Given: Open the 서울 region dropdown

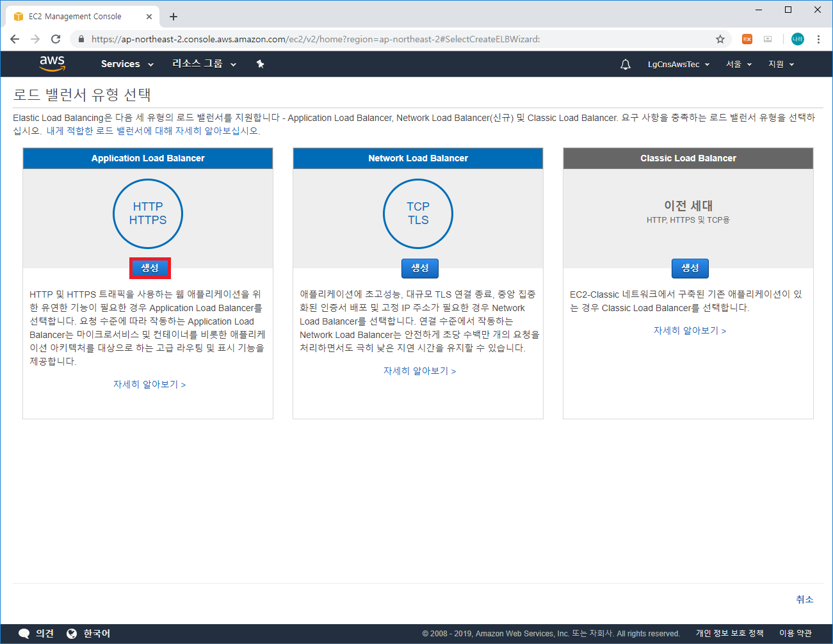Looking at the screenshot, I should click(739, 65).
